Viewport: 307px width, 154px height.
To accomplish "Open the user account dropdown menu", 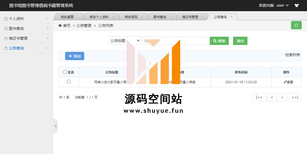I will (x=283, y=6).
